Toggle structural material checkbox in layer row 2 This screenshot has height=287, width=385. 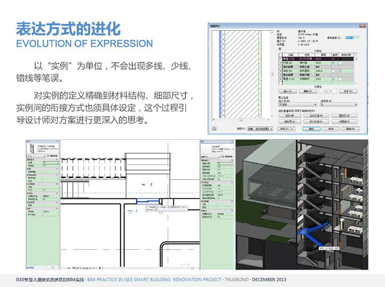point(340,63)
